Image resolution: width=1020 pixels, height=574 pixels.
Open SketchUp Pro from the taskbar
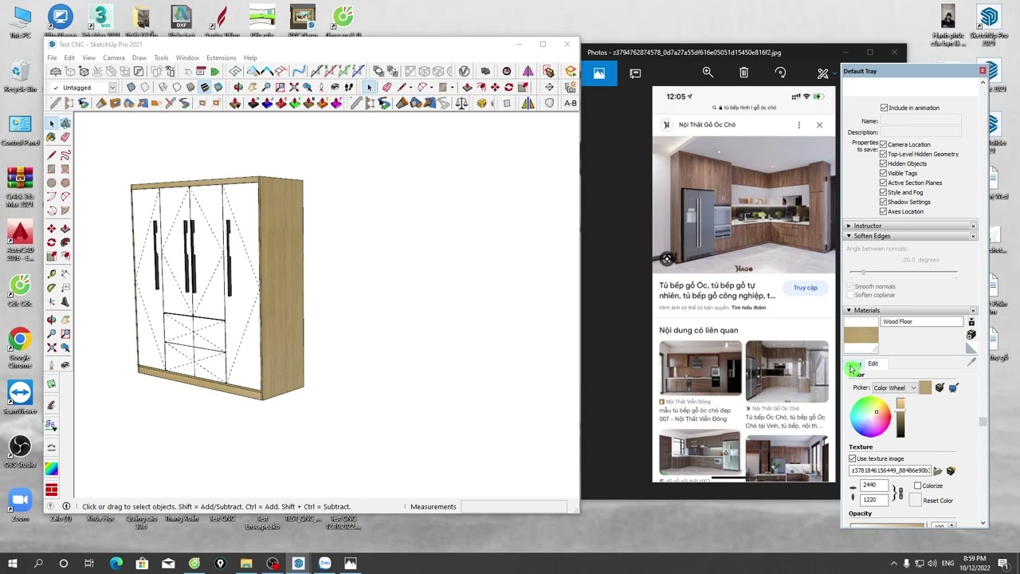[x=298, y=564]
